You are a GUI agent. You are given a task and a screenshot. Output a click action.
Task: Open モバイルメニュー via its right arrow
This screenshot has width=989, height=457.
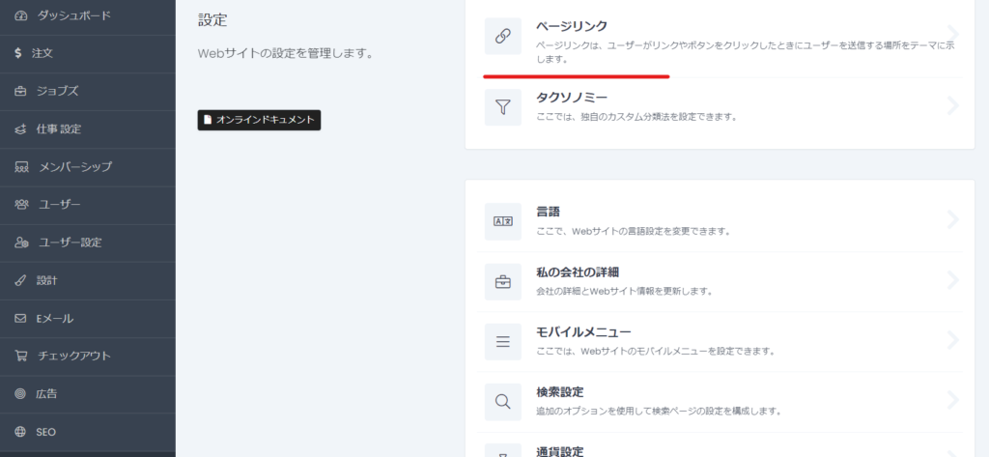tap(952, 340)
